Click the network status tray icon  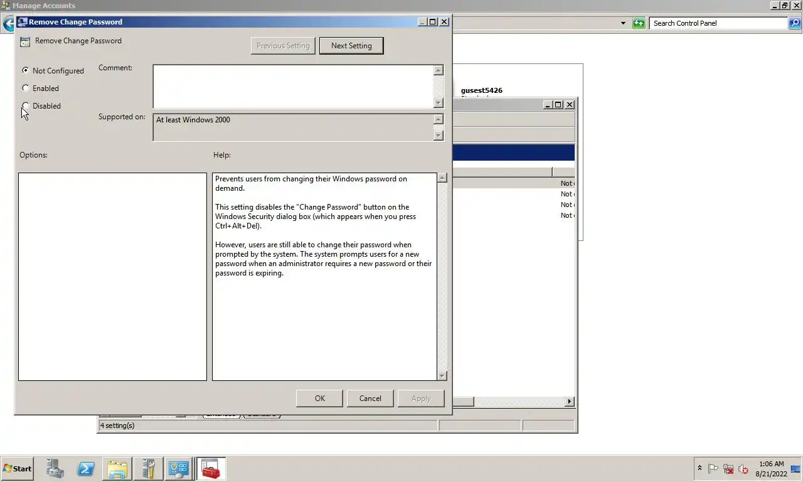click(x=728, y=469)
